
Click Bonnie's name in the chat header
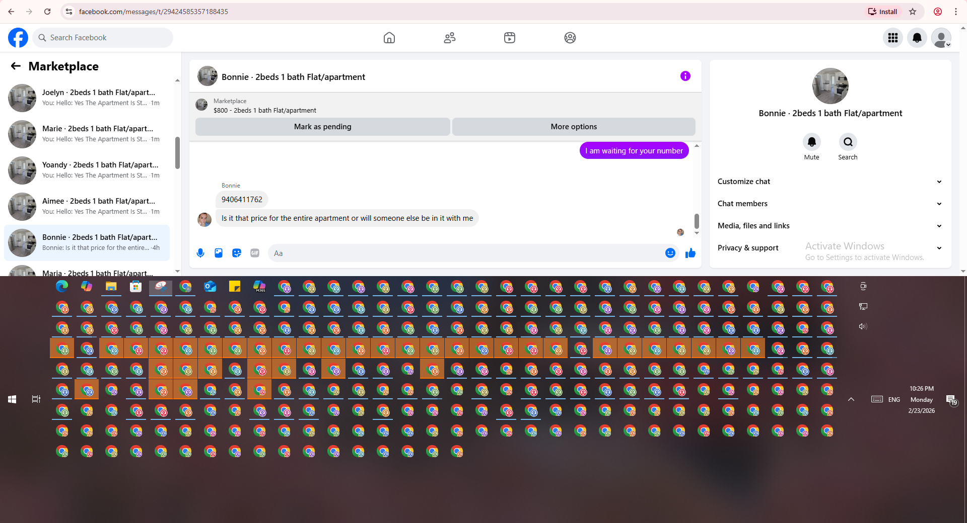point(293,77)
